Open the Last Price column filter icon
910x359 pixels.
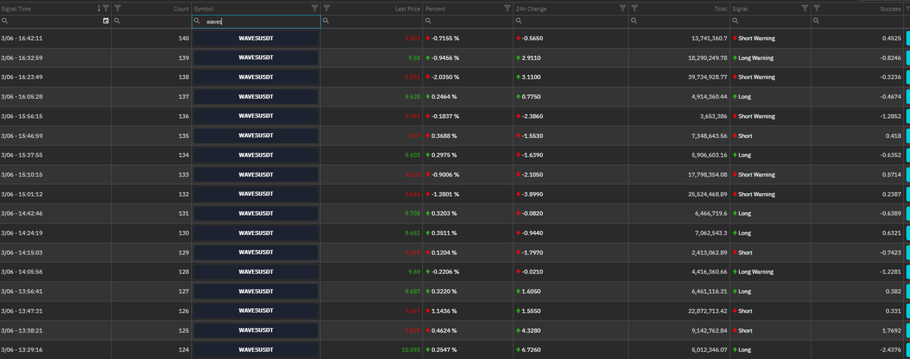click(326, 8)
